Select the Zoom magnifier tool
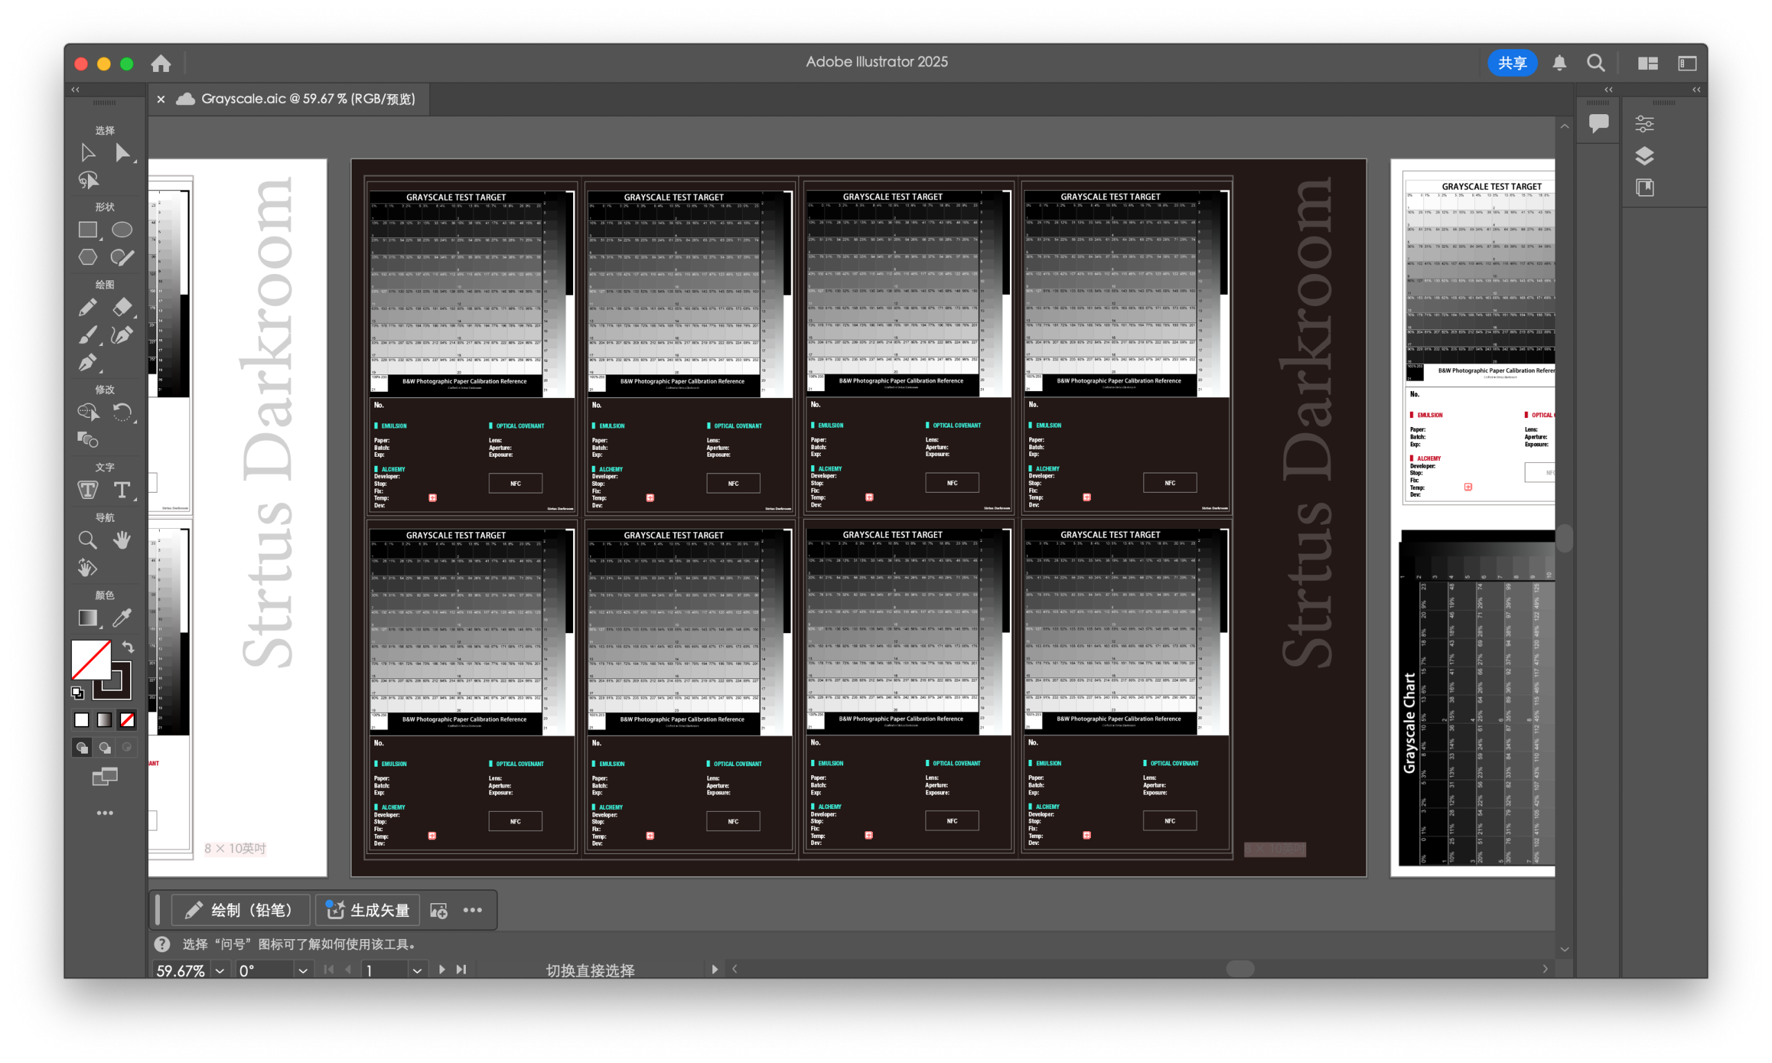1772x1063 pixels. [x=87, y=540]
